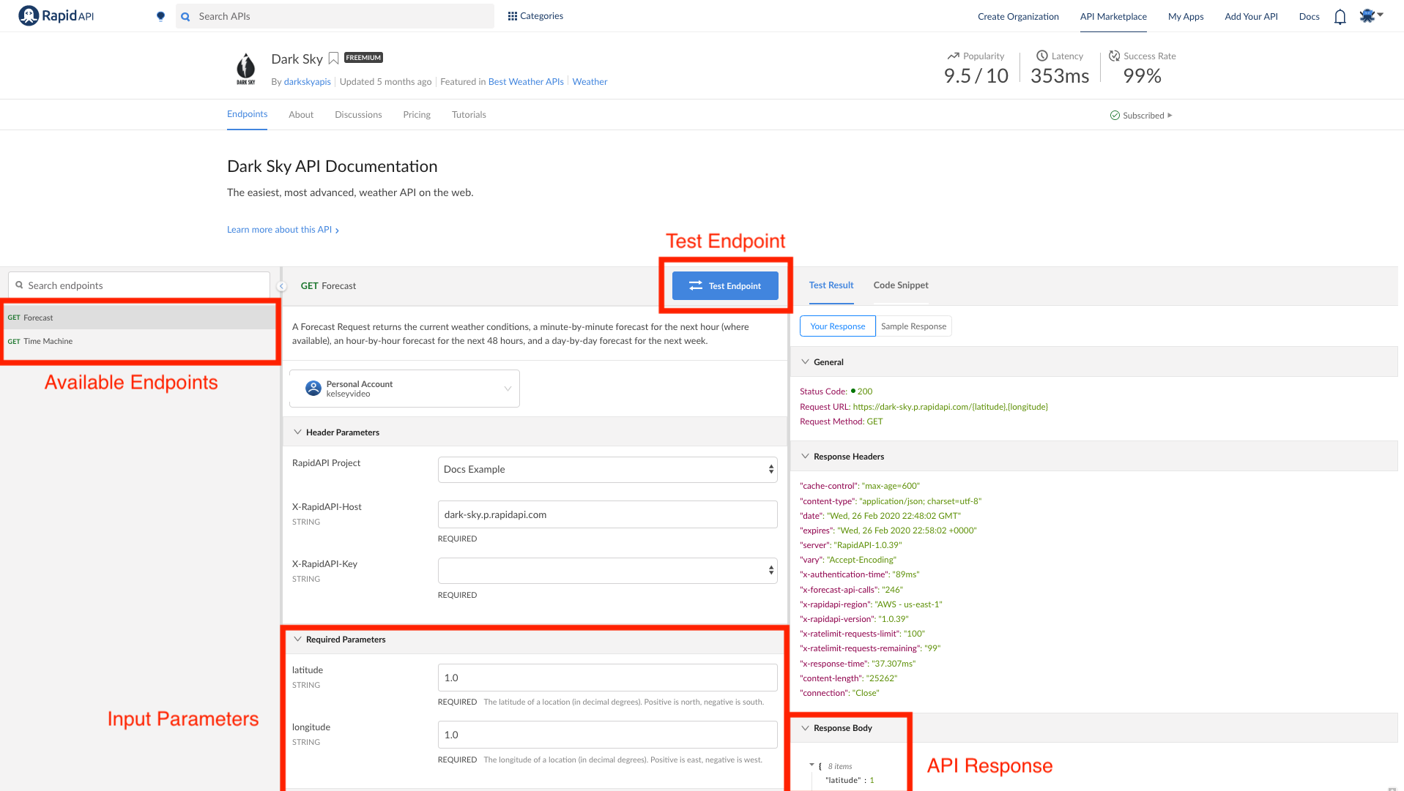This screenshot has height=791, width=1404.
Task: Click the RapidAPI logo
Action: [x=56, y=16]
